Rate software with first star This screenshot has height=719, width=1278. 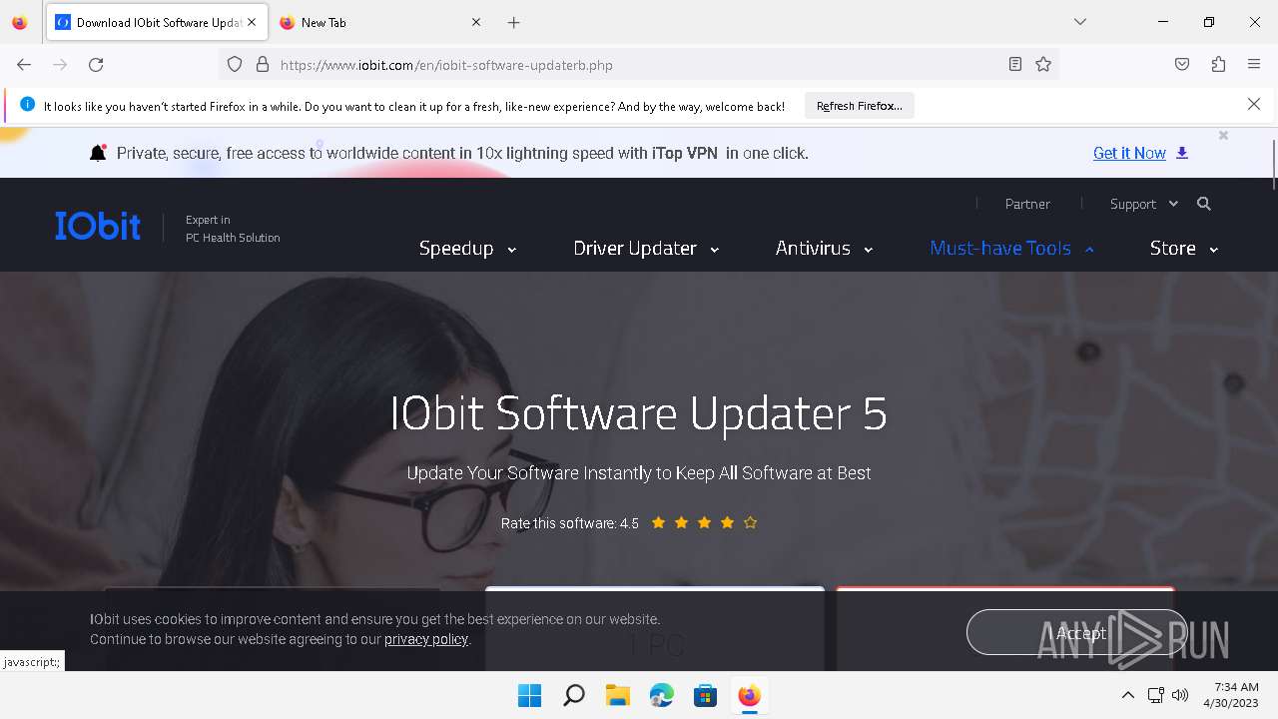(x=658, y=522)
